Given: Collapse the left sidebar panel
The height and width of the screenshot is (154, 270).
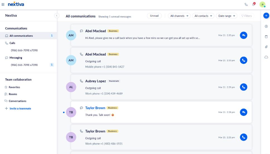Looking at the screenshot, I should 57,16.
